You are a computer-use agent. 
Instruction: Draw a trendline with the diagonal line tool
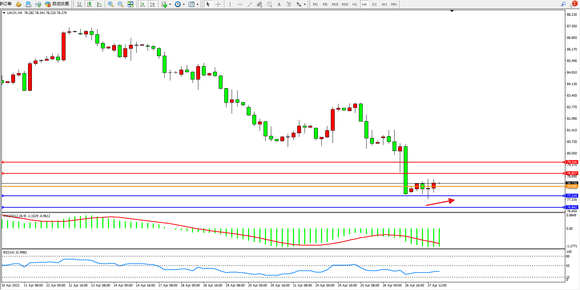(x=250, y=4)
